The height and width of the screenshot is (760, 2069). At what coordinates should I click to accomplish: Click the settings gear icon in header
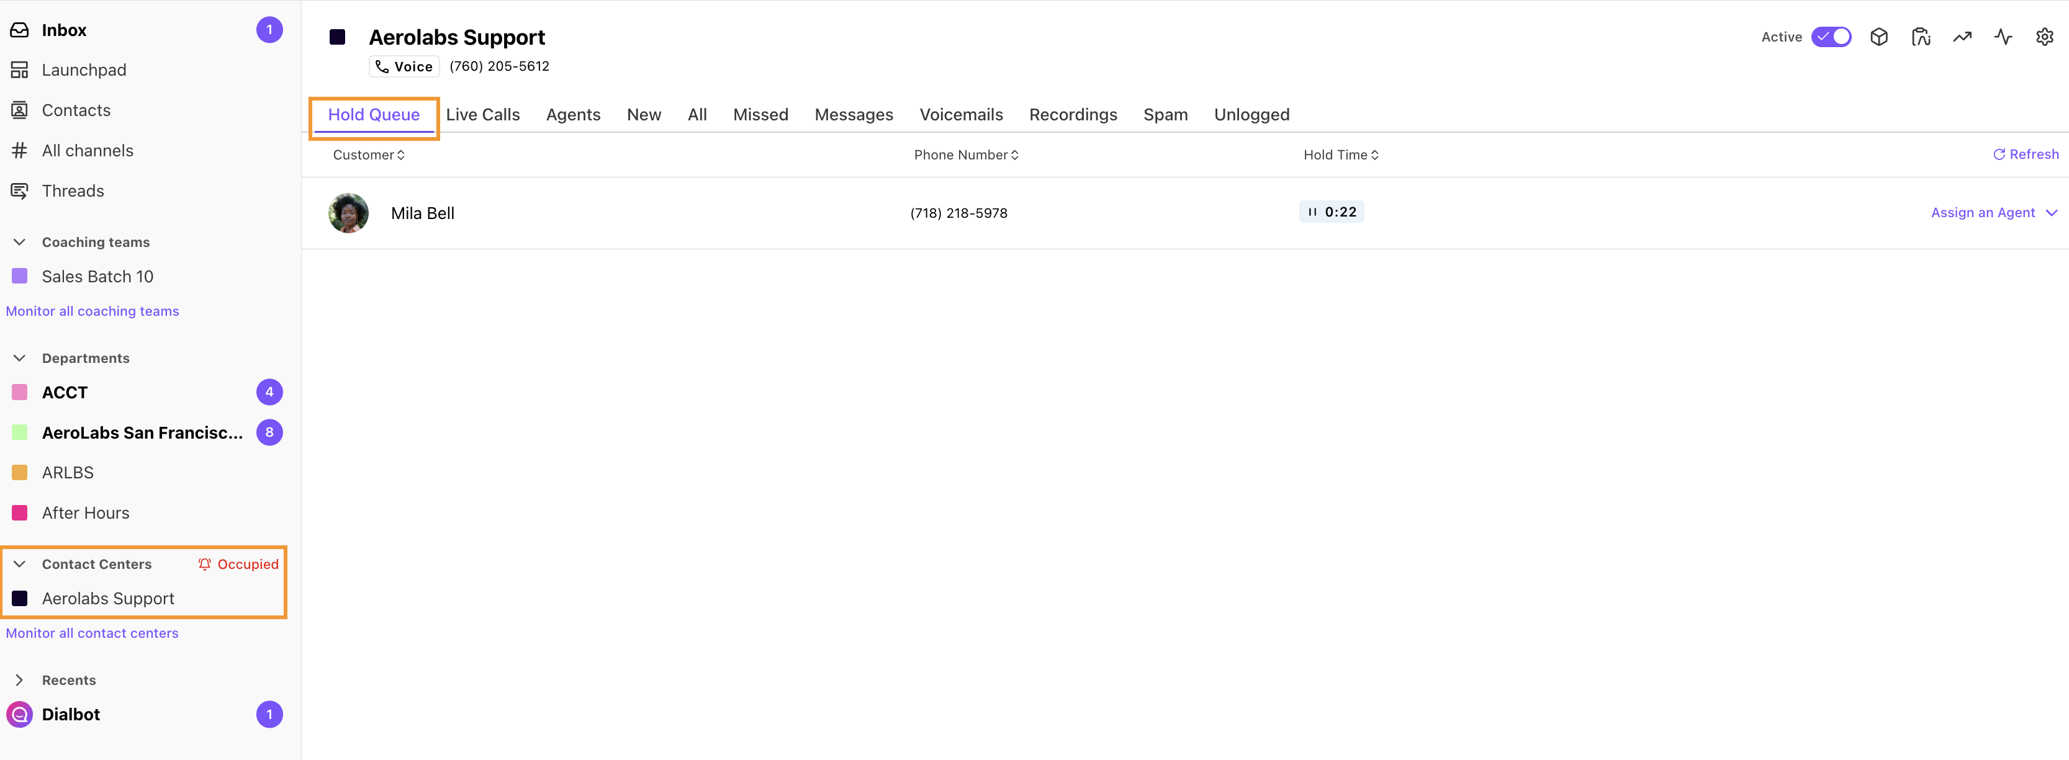(2044, 35)
